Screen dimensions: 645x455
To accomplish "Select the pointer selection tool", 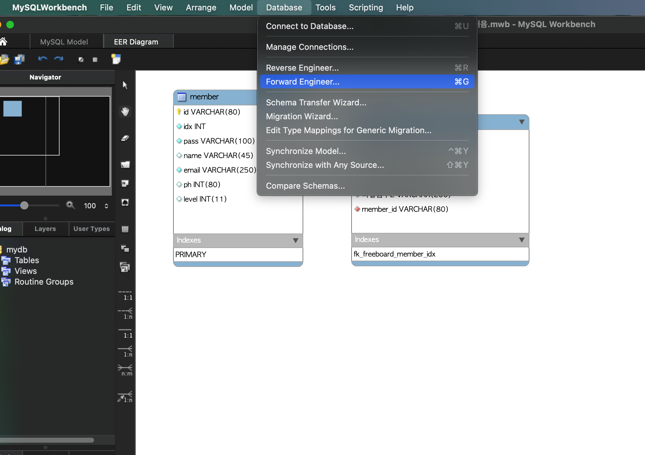I will tap(125, 85).
